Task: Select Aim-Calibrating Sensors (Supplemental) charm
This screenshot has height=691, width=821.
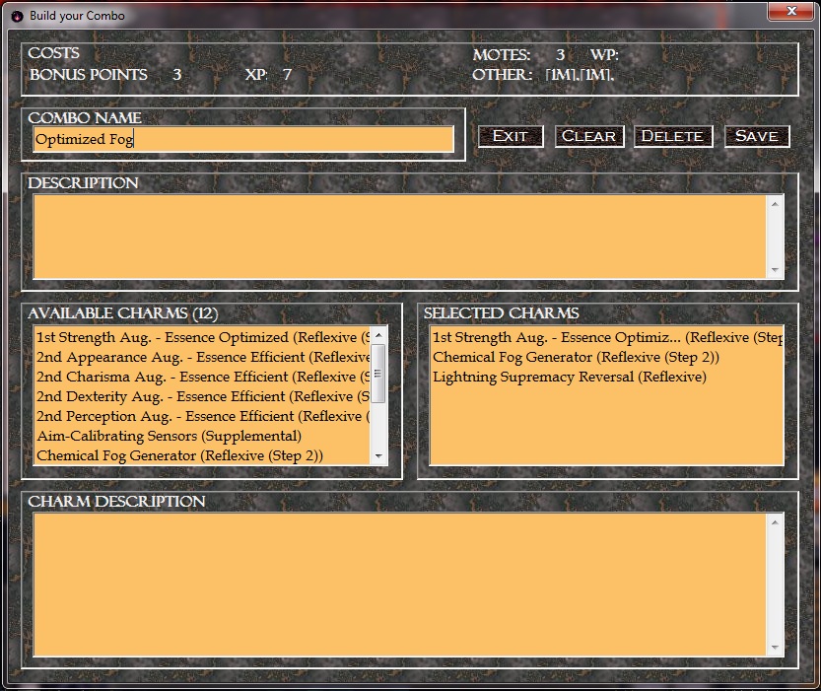Action: 203,436
